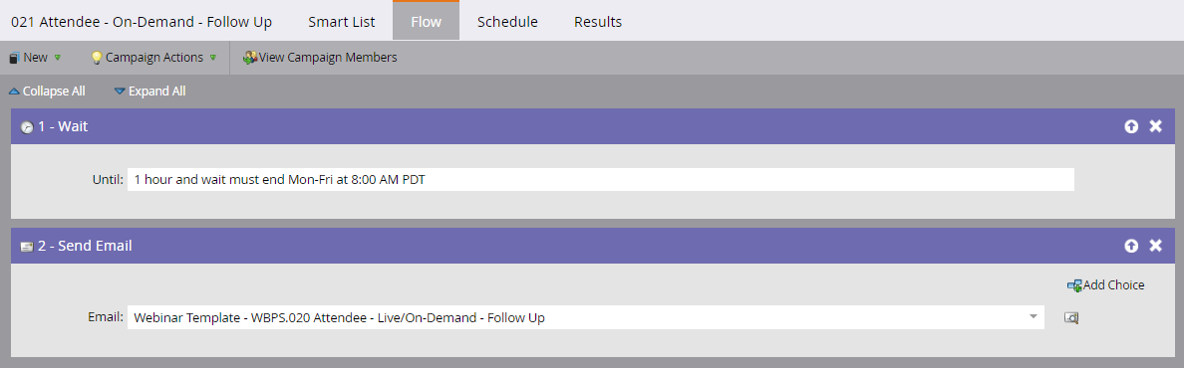
Task: Remove the Send Email step with its X icon
Action: click(x=1155, y=246)
